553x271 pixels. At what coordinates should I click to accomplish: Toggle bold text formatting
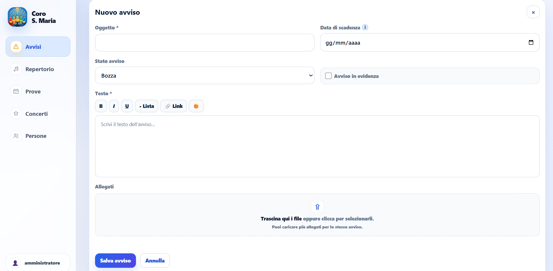click(101, 106)
